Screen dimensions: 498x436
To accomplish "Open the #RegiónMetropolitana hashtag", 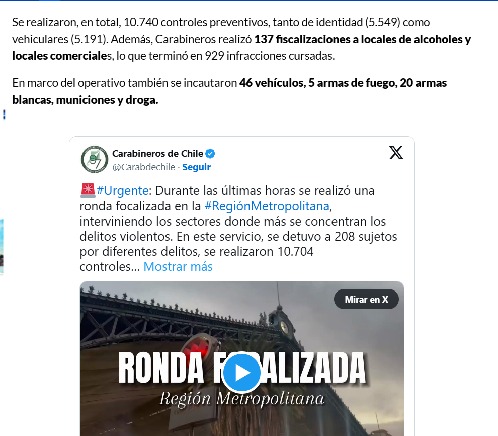I will pos(267,206).
